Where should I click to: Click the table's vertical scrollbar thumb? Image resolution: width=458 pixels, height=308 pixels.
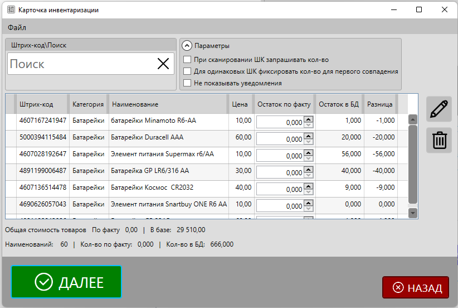412,165
